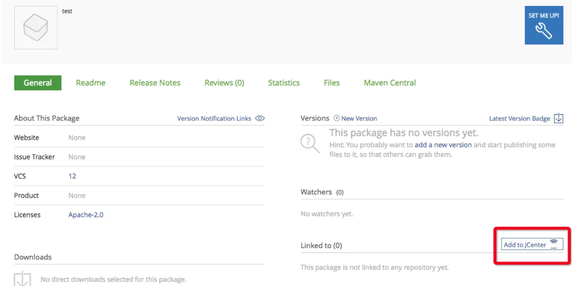Switch to the Readme tab
586x286 pixels.
click(x=90, y=83)
